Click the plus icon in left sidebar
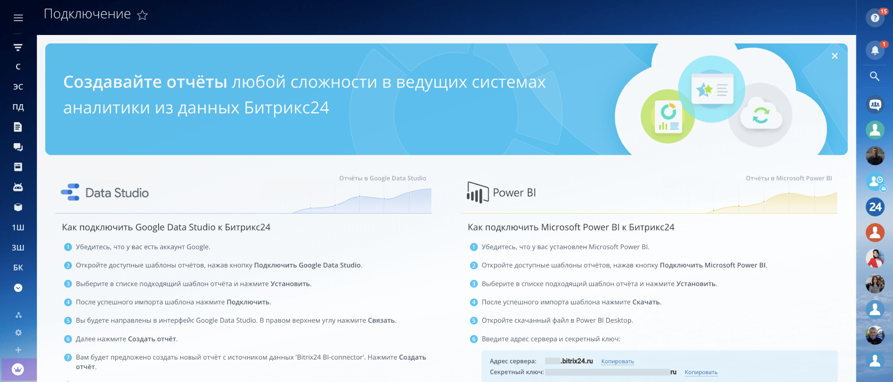893x382 pixels. pyautogui.click(x=18, y=350)
